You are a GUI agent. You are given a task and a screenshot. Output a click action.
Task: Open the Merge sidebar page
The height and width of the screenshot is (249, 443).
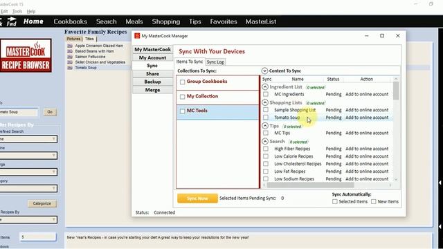pos(152,90)
